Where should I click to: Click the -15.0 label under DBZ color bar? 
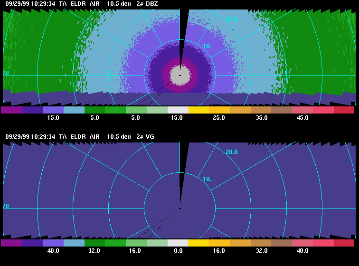tap(51, 118)
